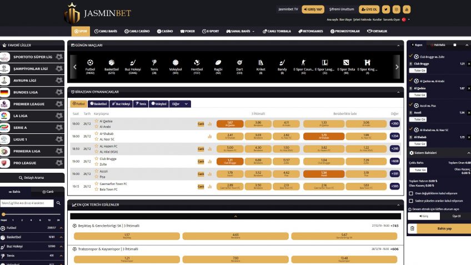
Task: Toggle the Al Qadsia vs. Al-Arabi coupon checkmark
Action: pyautogui.click(x=410, y=80)
